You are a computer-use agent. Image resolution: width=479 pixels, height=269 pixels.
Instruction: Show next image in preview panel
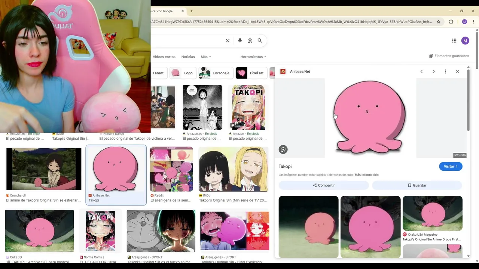tap(433, 71)
